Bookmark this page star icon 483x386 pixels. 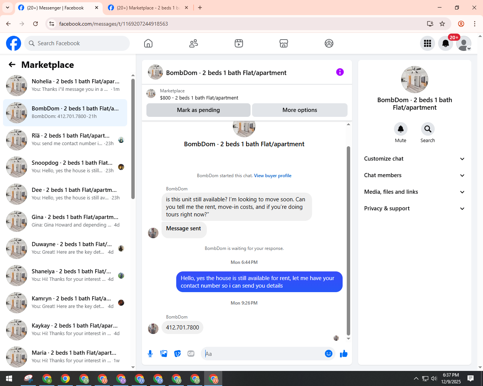click(442, 24)
